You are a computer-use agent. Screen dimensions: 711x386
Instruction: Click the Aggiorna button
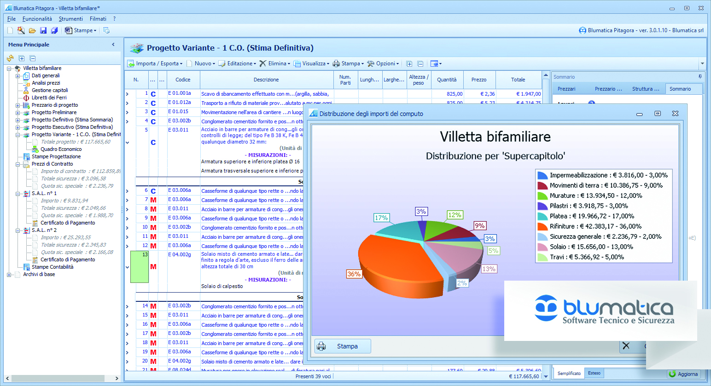[x=684, y=374]
